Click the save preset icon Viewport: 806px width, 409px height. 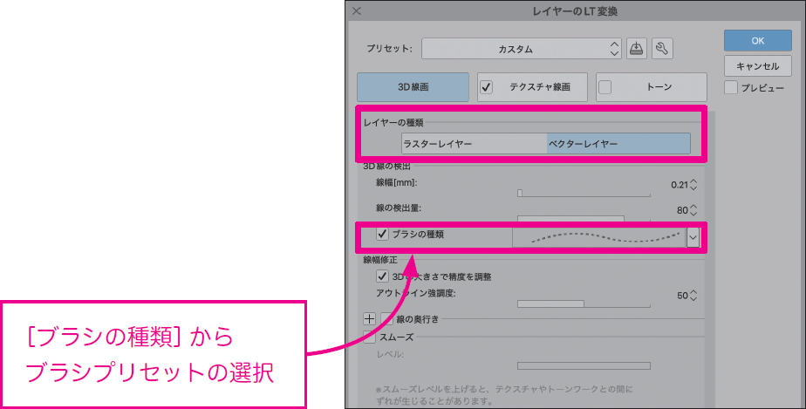coord(637,49)
